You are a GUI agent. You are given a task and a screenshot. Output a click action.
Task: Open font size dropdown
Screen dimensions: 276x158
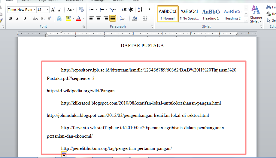[47, 10]
